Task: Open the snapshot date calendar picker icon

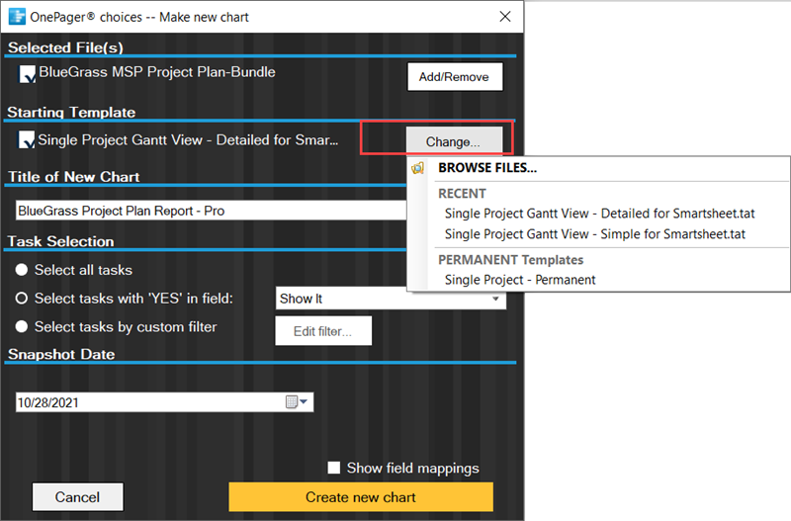Action: [296, 402]
